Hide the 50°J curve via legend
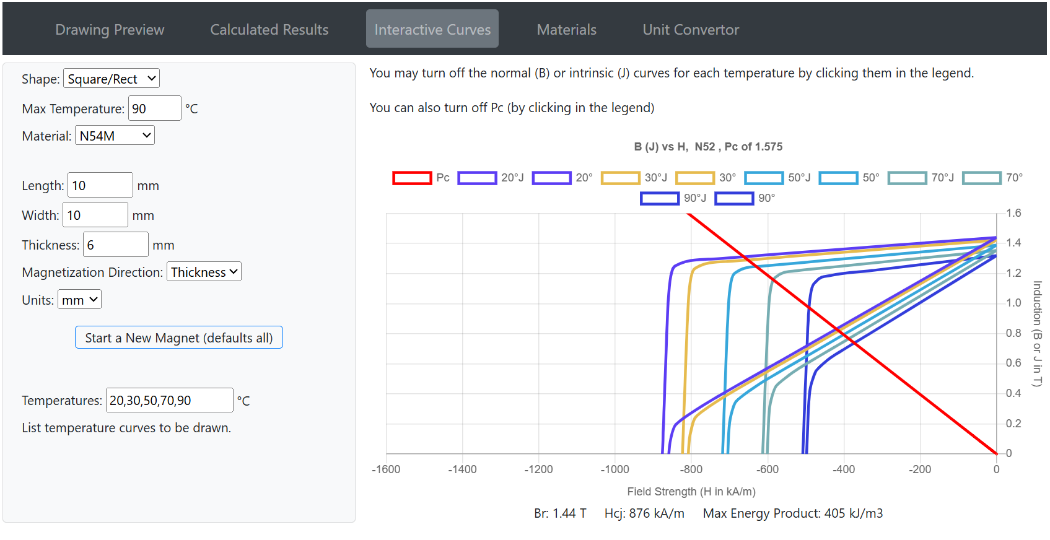 (x=764, y=178)
